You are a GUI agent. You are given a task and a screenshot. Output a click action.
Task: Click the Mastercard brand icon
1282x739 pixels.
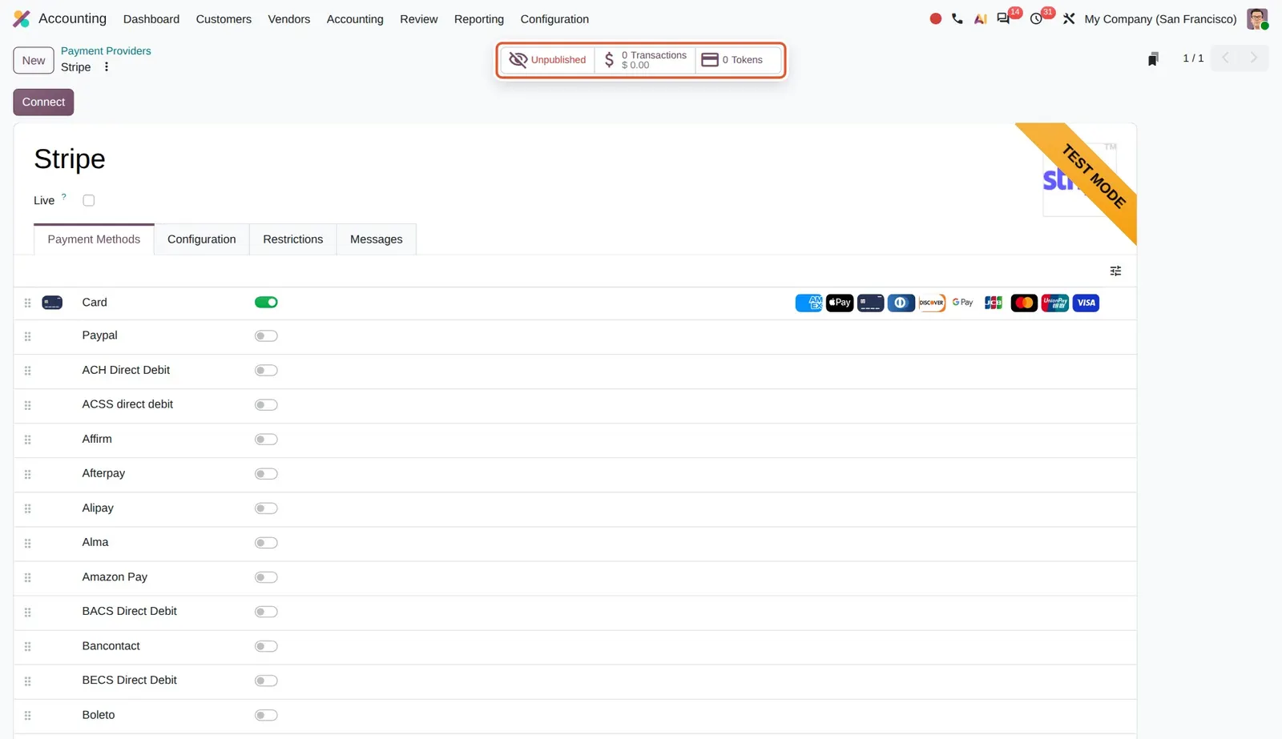tap(1024, 303)
